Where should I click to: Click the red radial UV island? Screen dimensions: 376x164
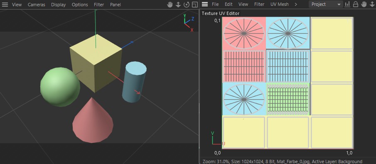coord(244,33)
